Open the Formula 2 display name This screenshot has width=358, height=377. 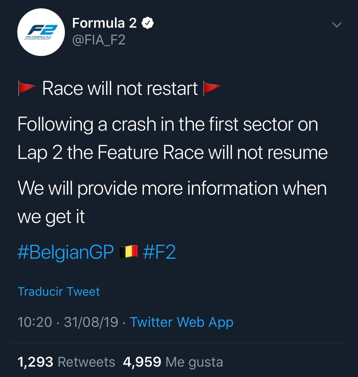point(104,23)
